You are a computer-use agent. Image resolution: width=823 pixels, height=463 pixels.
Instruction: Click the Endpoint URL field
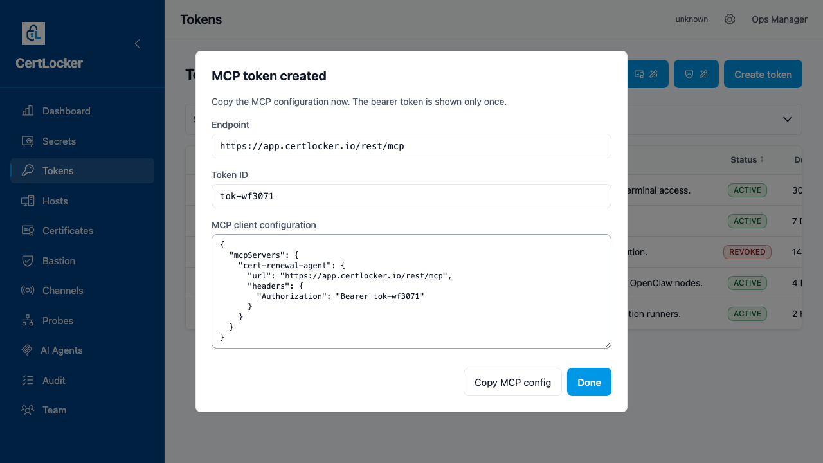click(x=411, y=146)
